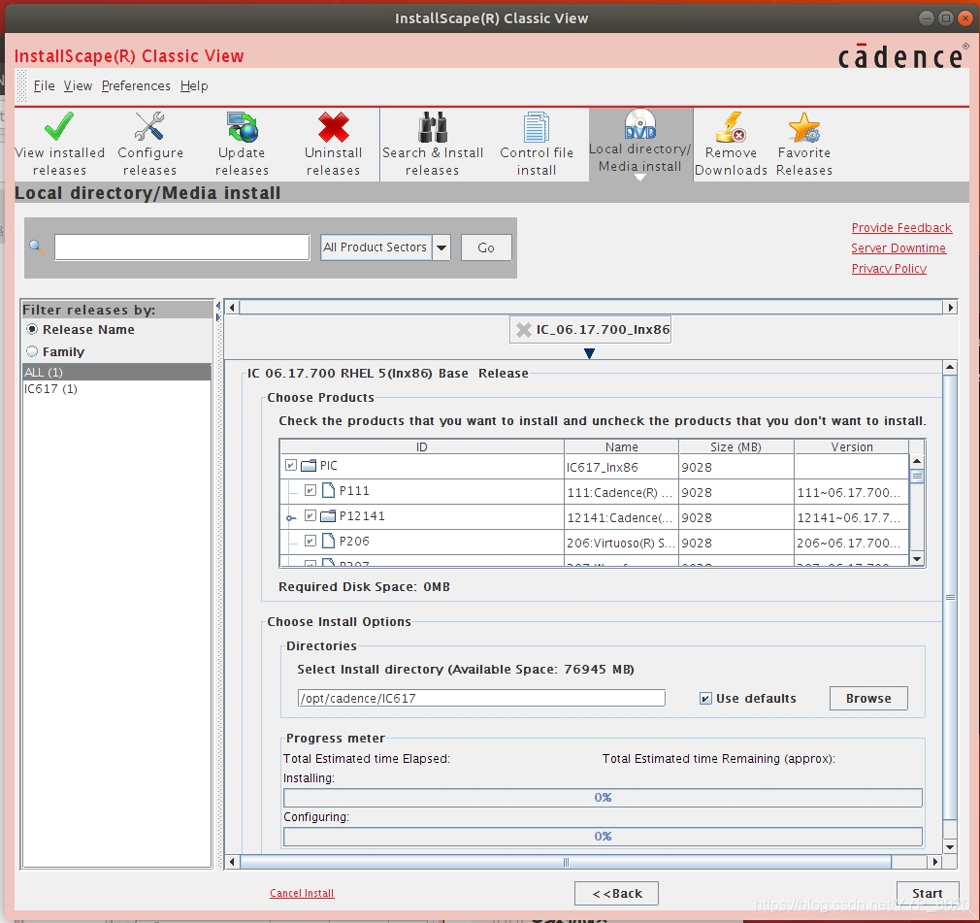Click the Size (MB) column header

(735, 447)
